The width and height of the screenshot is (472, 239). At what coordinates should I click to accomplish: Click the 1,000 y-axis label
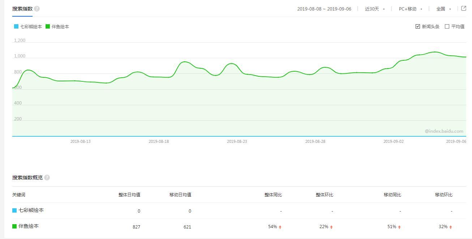20,56
